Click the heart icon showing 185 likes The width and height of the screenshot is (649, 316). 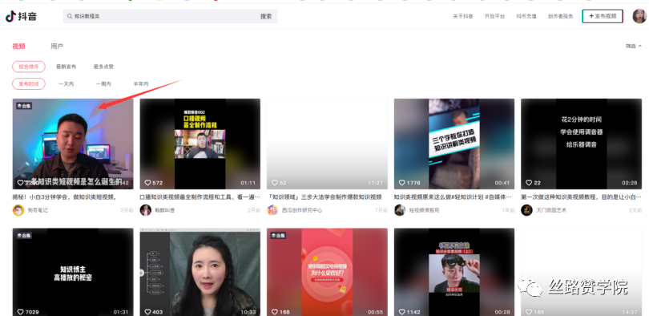tap(529, 312)
